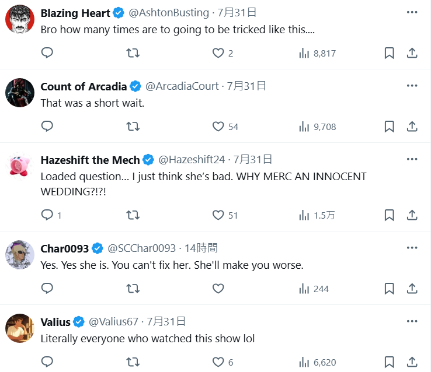
Task: Open the @AshtonBusting handle link
Action: point(168,12)
